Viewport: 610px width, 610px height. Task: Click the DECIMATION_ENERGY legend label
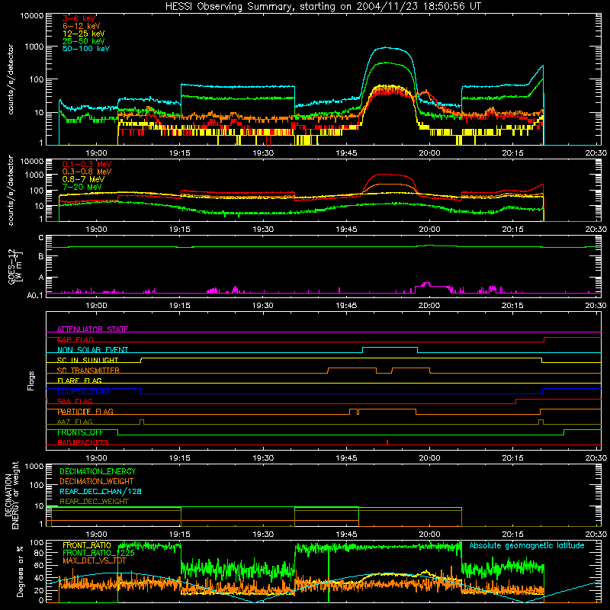click(x=98, y=471)
